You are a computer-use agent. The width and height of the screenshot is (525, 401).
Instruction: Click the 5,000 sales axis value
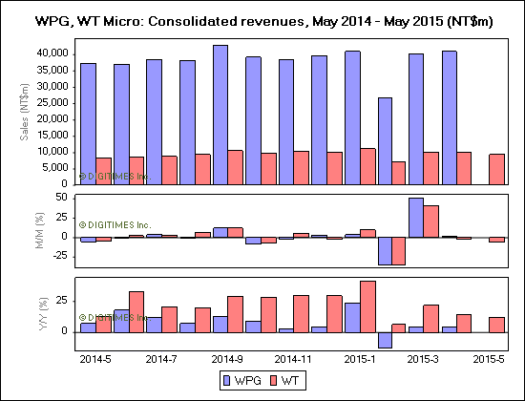(x=55, y=167)
